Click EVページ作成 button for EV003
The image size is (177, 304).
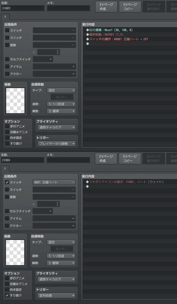[x=106, y=7]
